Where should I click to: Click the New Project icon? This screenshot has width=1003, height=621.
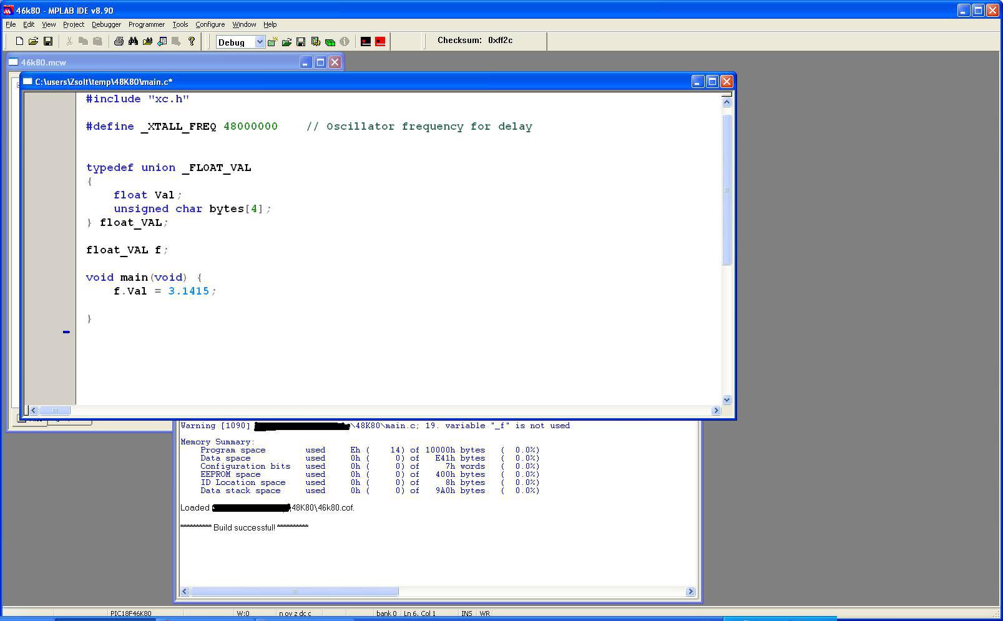click(272, 42)
